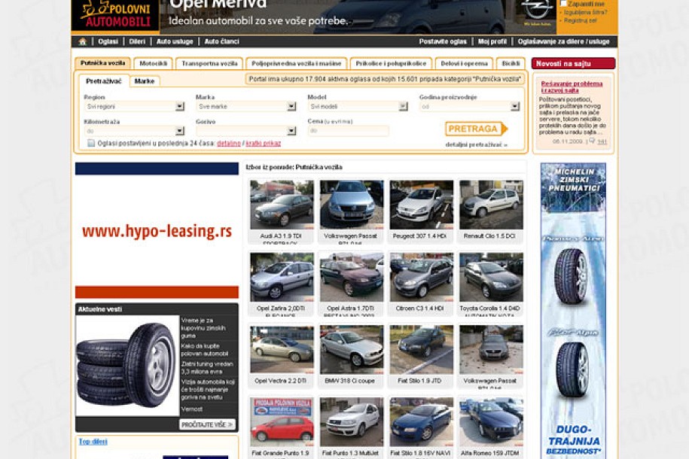Switch to the Pretraživač sub-tab
The height and width of the screenshot is (459, 689).
click(x=104, y=81)
